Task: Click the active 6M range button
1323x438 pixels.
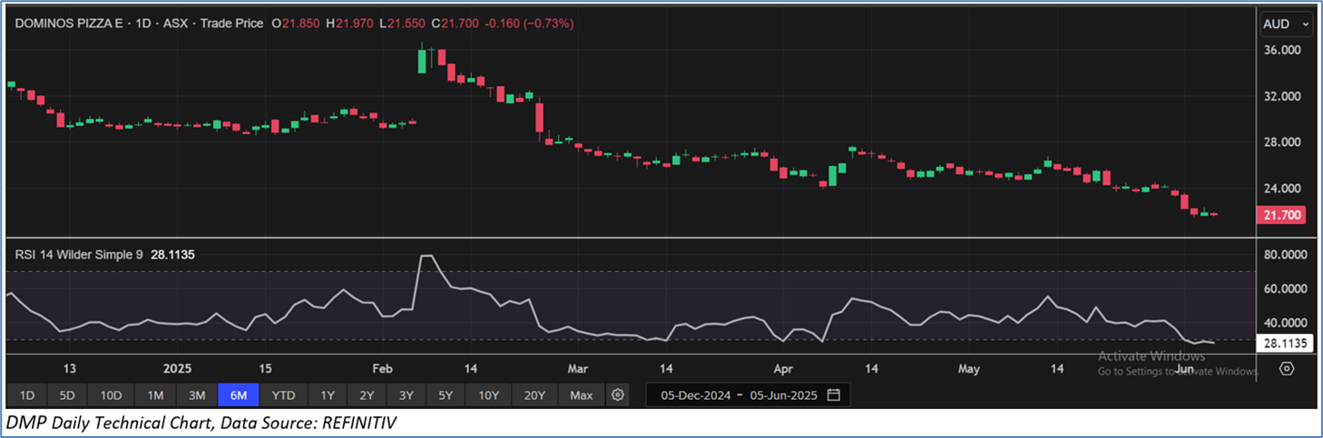Action: (x=240, y=395)
